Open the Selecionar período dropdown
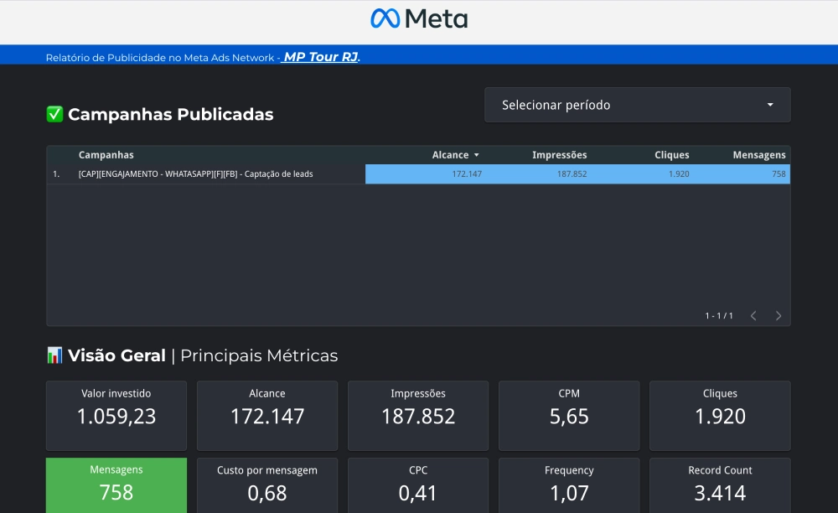The width and height of the screenshot is (838, 513). tap(637, 106)
